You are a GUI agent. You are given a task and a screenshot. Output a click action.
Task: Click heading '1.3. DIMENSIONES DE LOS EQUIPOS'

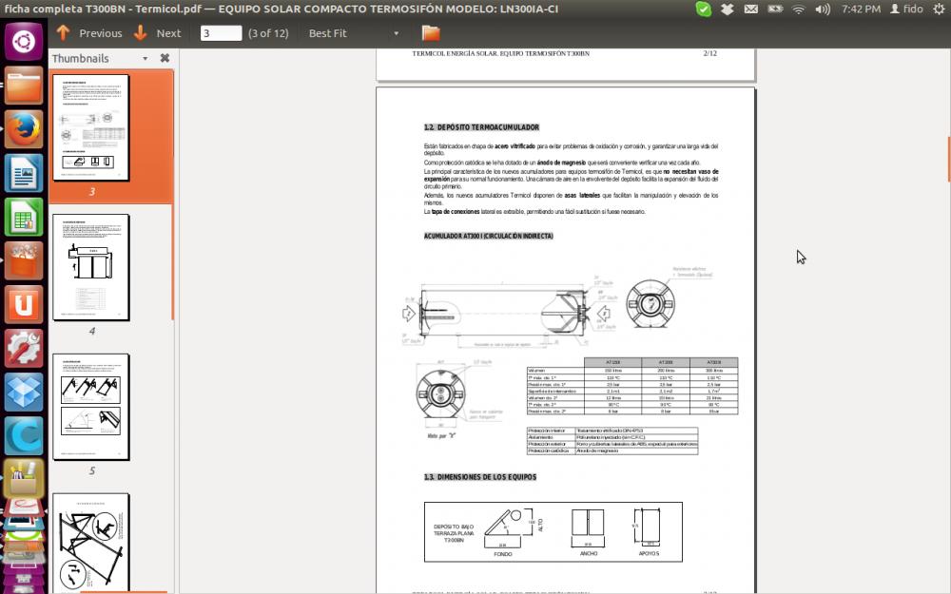tap(479, 477)
